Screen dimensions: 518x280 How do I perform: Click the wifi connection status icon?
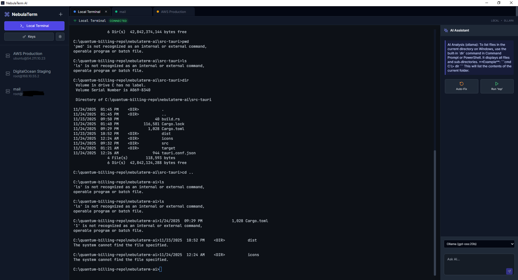coord(75,21)
